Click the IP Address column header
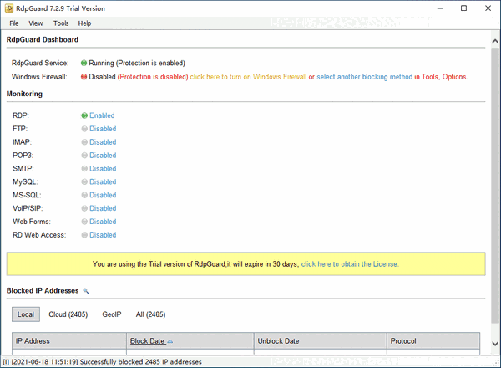 [33, 341]
